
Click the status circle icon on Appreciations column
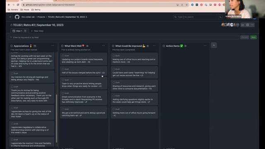coord(12,46)
